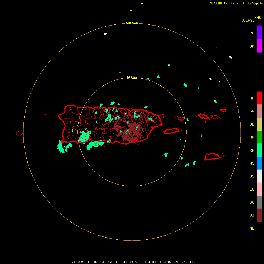The image size is (264, 264).
Task: Select the GR pinkish legend swatch
Action: click(259, 111)
